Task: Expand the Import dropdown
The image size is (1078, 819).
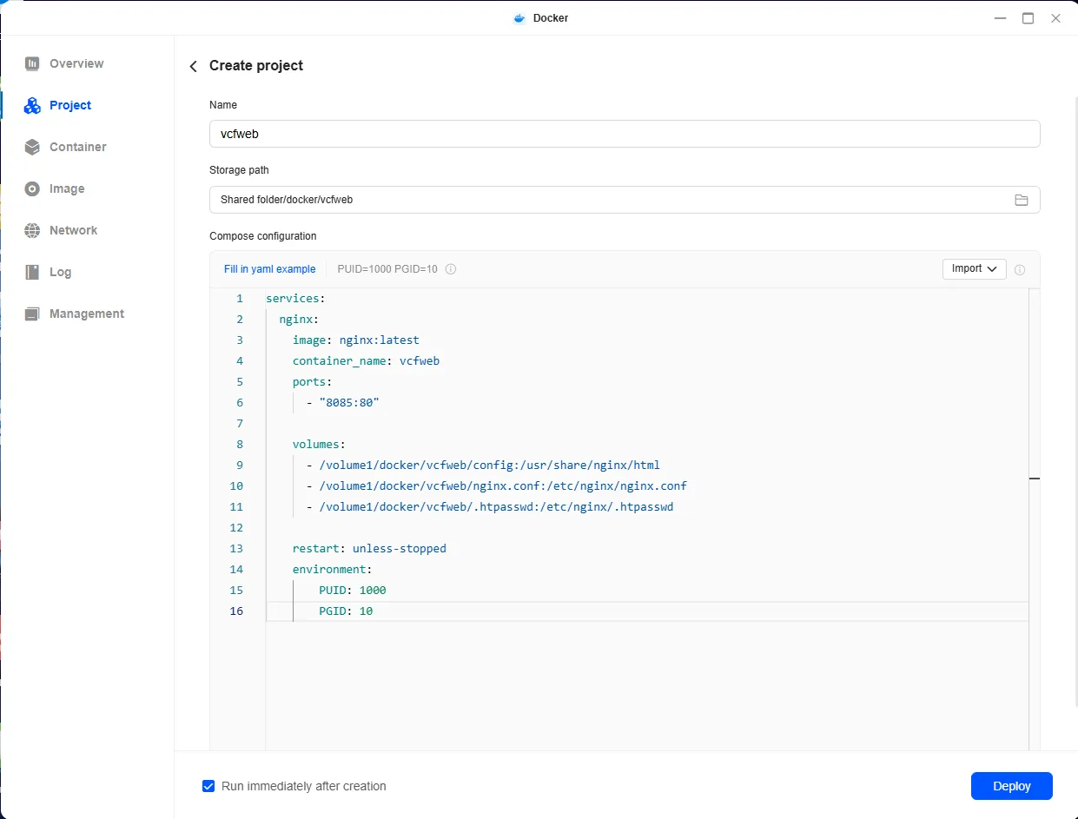Action: [974, 269]
